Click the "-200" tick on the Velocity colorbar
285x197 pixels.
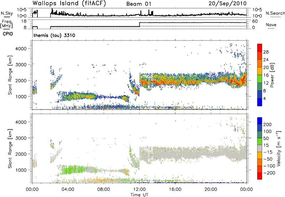269,173
